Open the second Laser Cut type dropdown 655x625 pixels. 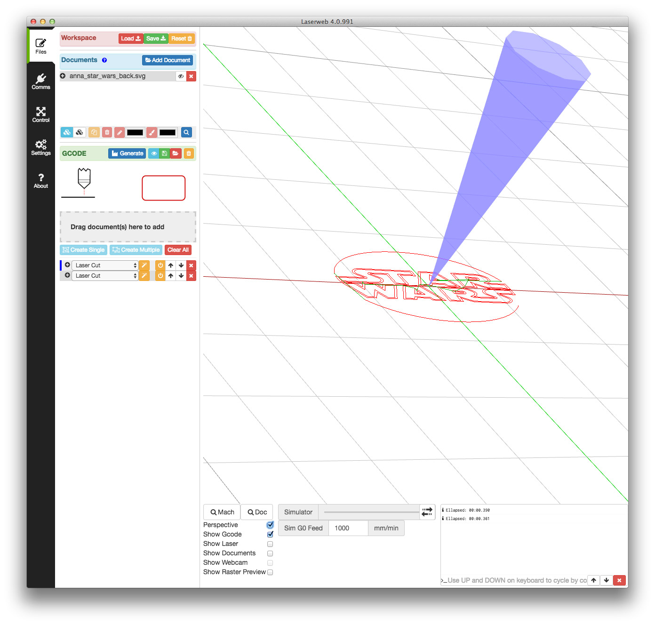coord(105,276)
